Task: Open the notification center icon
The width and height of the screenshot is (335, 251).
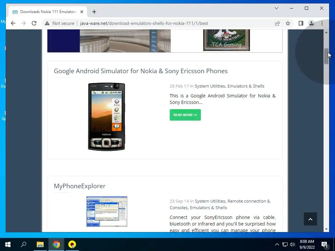Action: 325,244
